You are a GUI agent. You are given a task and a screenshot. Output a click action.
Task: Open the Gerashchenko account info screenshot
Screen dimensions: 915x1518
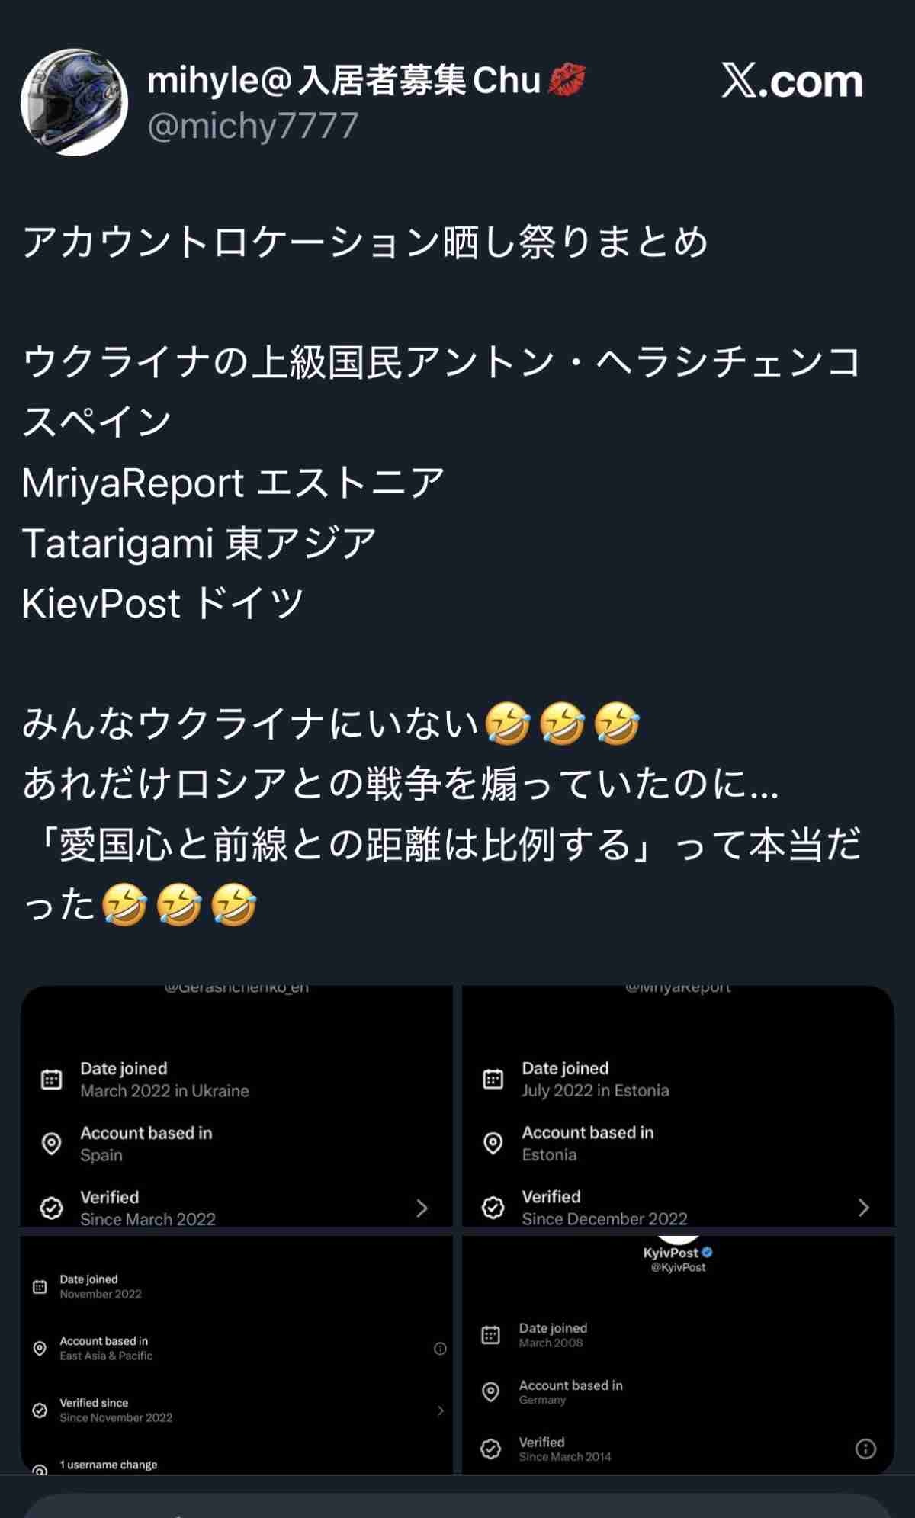pos(236,1106)
